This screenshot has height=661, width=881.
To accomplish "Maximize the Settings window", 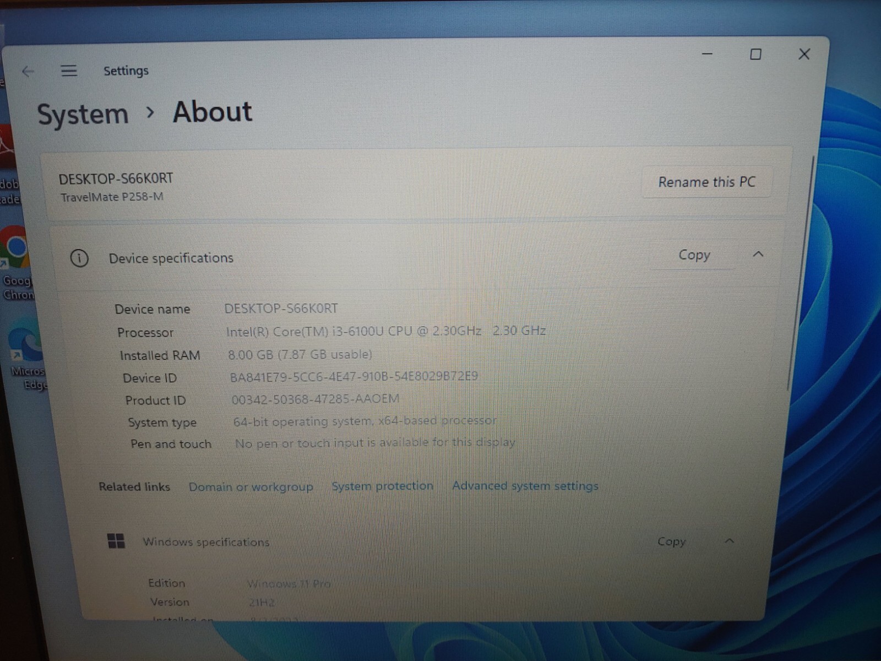I will pyautogui.click(x=756, y=54).
